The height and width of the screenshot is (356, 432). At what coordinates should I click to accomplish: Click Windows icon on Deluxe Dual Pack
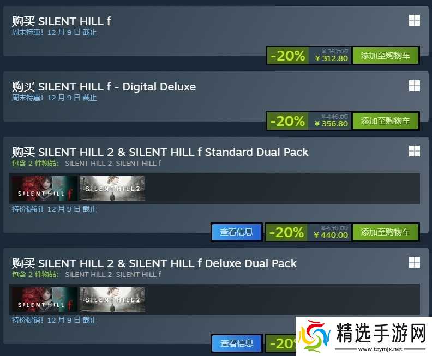(415, 262)
